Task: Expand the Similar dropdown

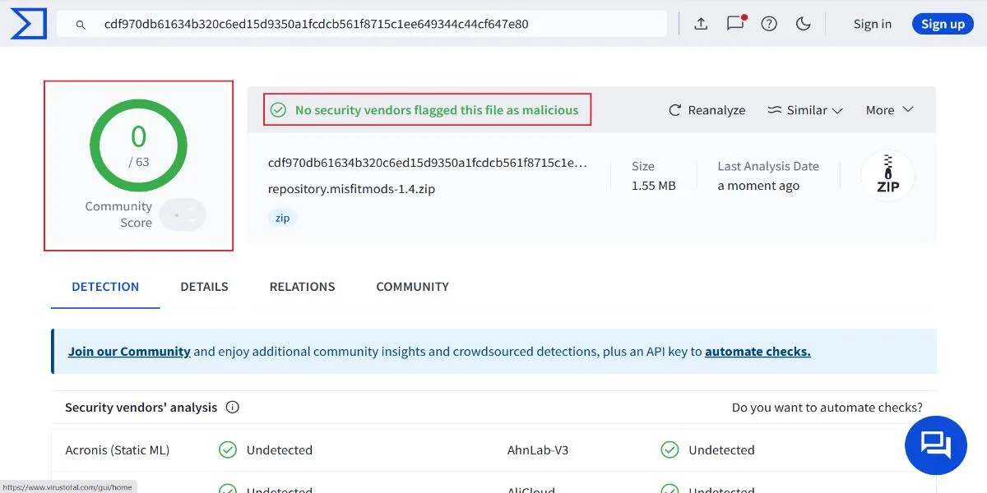Action: [x=805, y=110]
